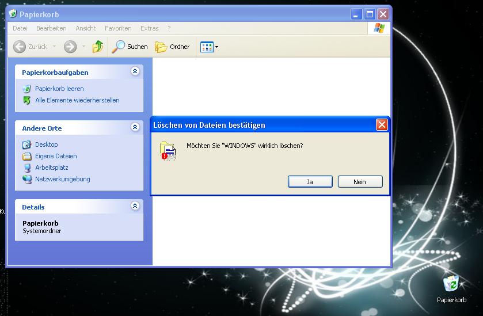Image resolution: width=483 pixels, height=316 pixels.
Task: Cancel deletion with the Nein button
Action: (x=360, y=182)
